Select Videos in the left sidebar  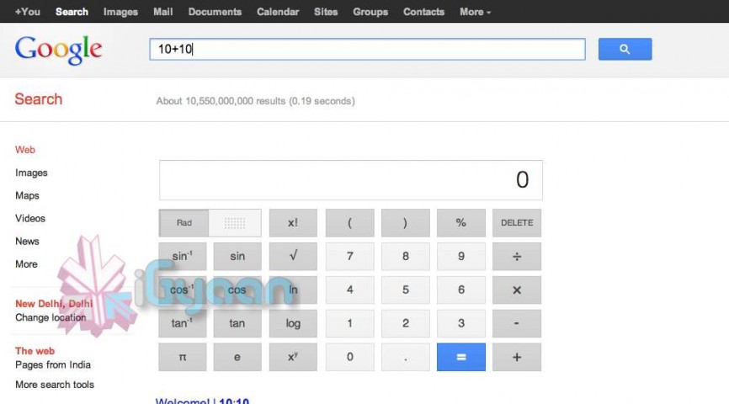coord(30,219)
